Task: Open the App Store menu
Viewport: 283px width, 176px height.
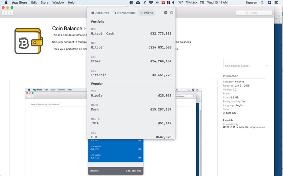Action: coord(19,2)
